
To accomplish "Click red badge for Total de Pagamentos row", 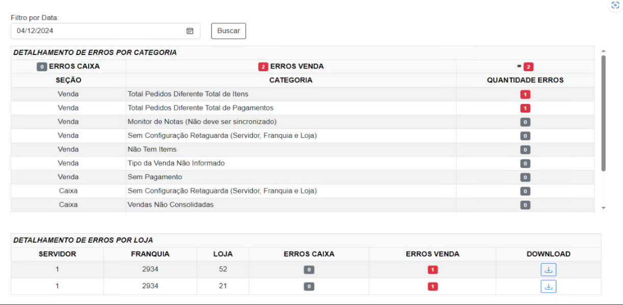I will click(525, 108).
